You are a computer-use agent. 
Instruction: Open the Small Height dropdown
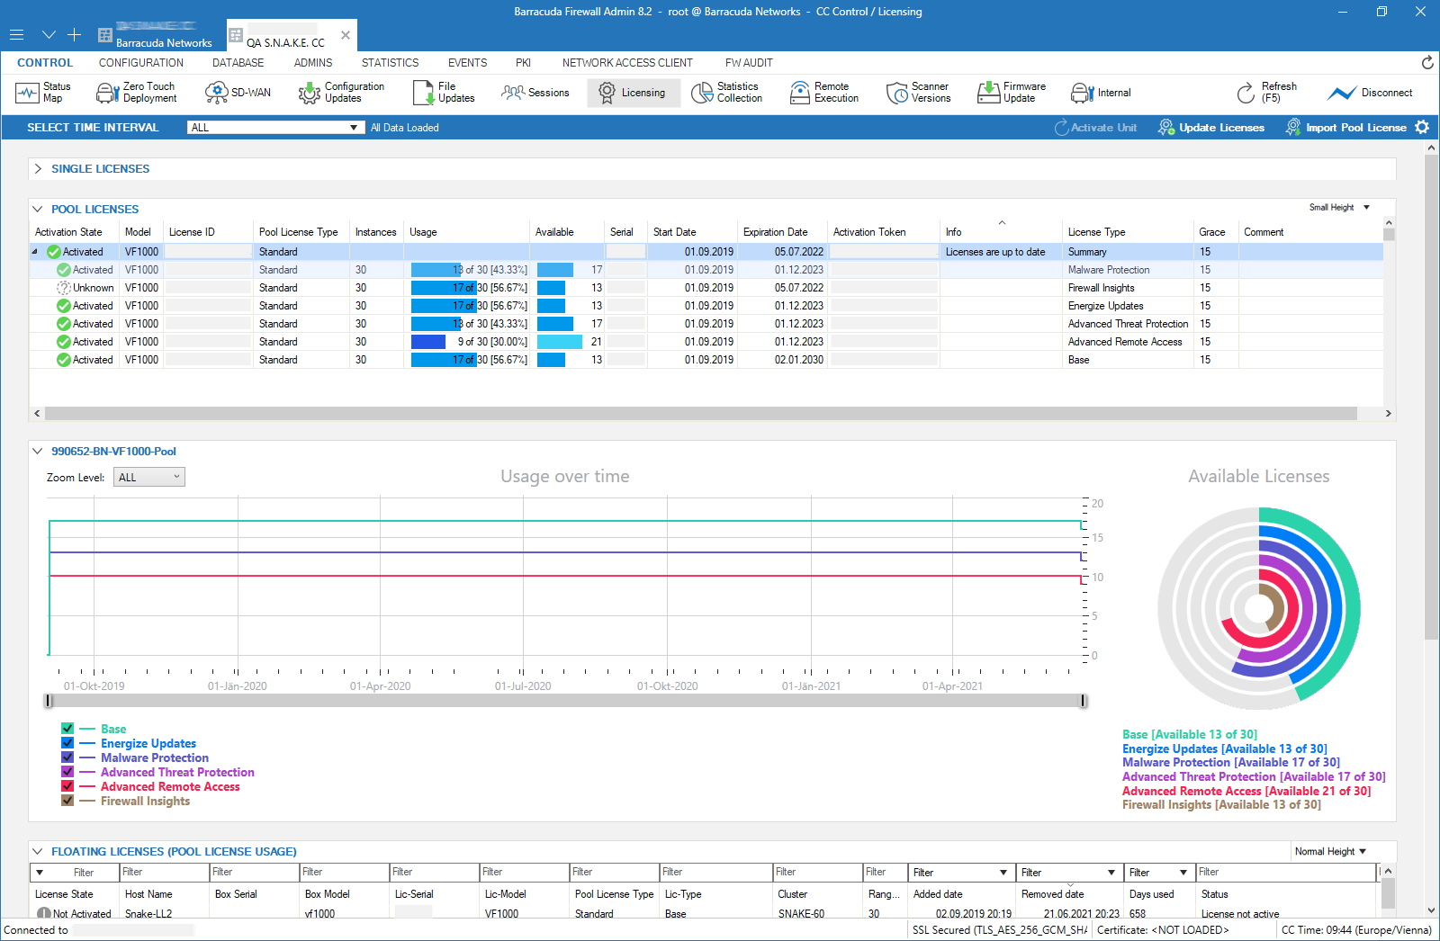pyautogui.click(x=1339, y=208)
